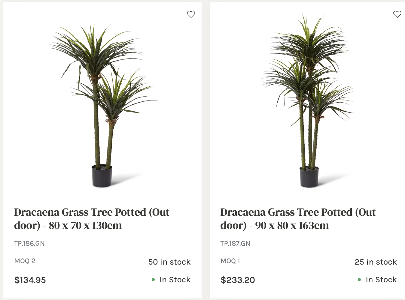
Task: Click the 50 in stock label
Action: (169, 262)
